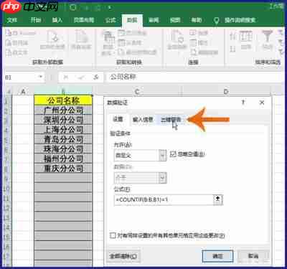Click the Sort Z to A icon
The height and width of the screenshot is (269, 287).
[x=232, y=49]
